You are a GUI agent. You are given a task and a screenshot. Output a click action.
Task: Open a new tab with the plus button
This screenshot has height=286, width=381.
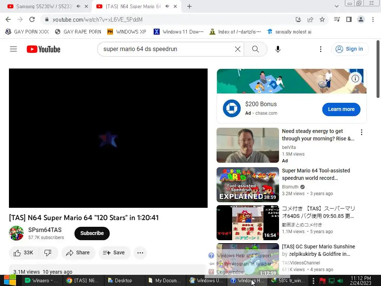(x=189, y=7)
